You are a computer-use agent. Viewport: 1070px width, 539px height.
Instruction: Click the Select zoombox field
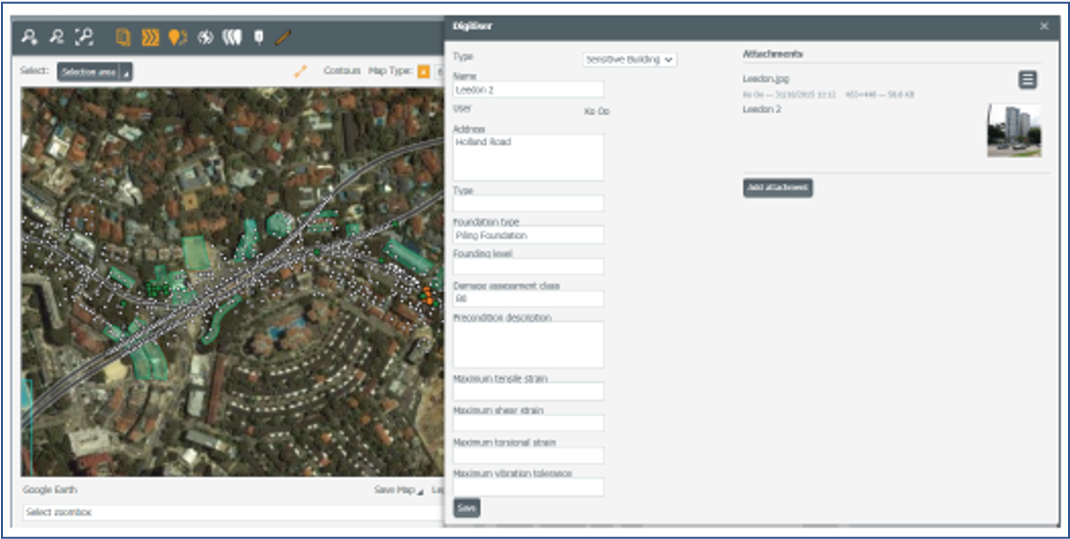pos(234,513)
